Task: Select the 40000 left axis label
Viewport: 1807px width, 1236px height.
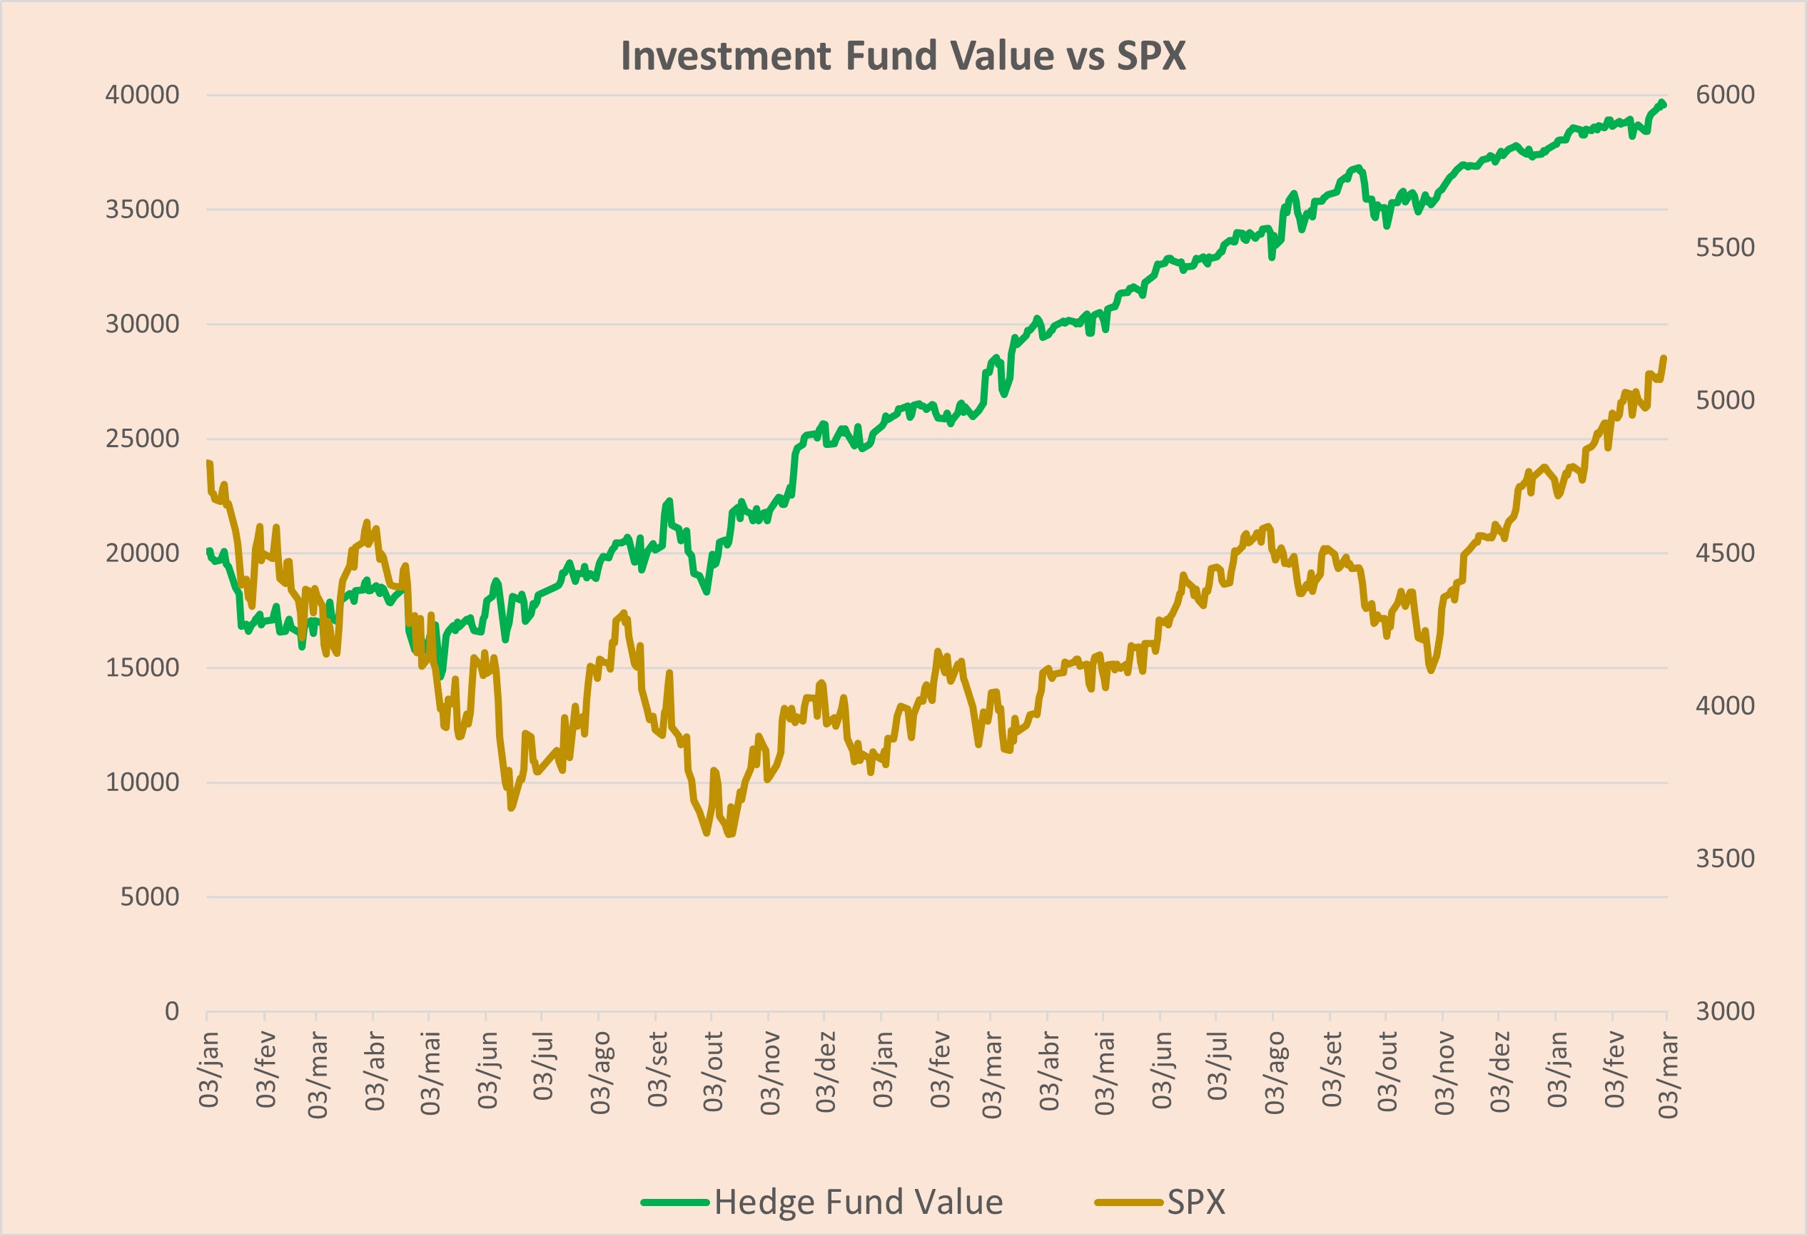Action: click(142, 95)
